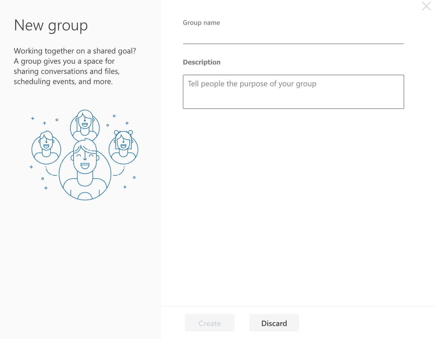
Task: Click the "scheduling events, and more." text line
Action: point(63,82)
